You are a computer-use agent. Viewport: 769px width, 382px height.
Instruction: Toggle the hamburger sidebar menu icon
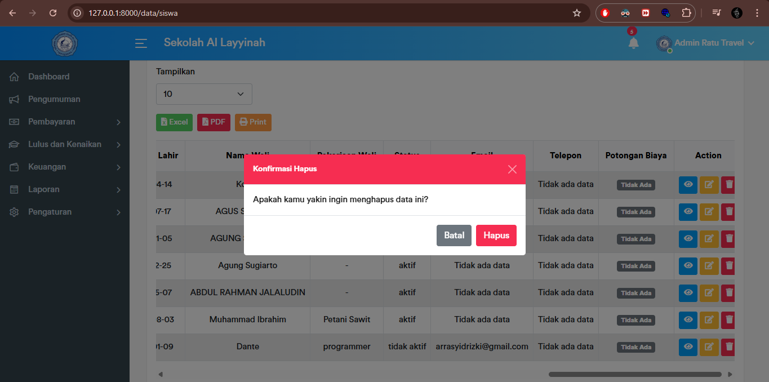click(141, 43)
